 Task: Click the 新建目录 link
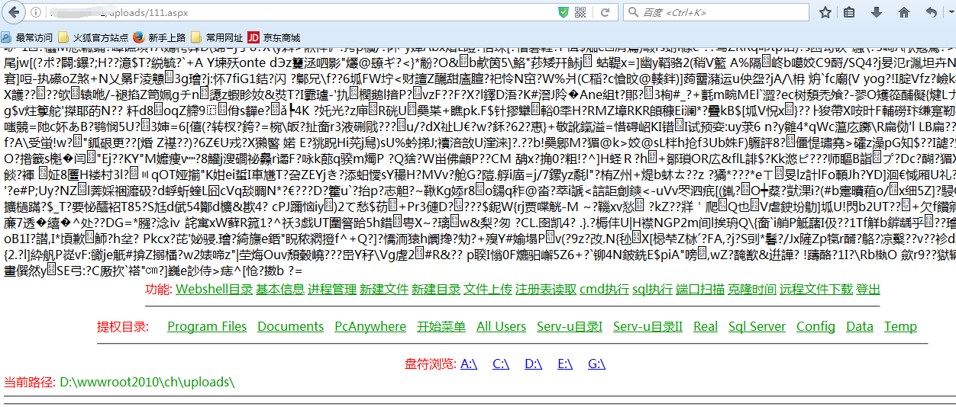pyautogui.click(x=436, y=289)
